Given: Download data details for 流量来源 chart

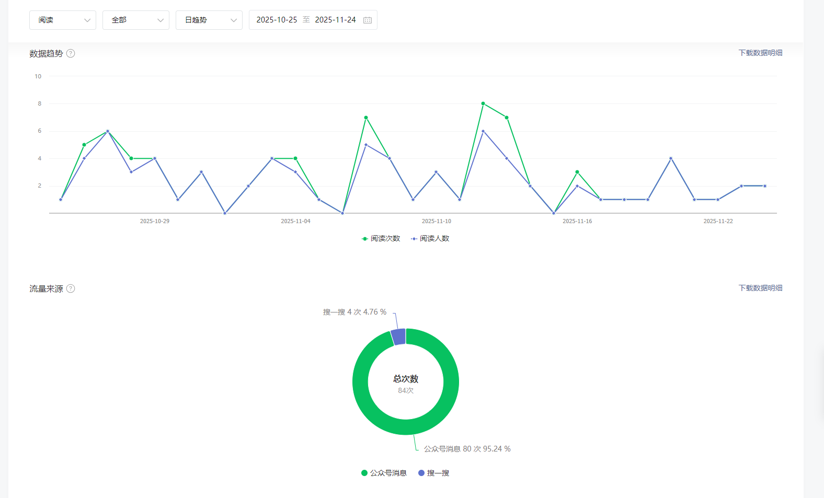Looking at the screenshot, I should point(760,288).
